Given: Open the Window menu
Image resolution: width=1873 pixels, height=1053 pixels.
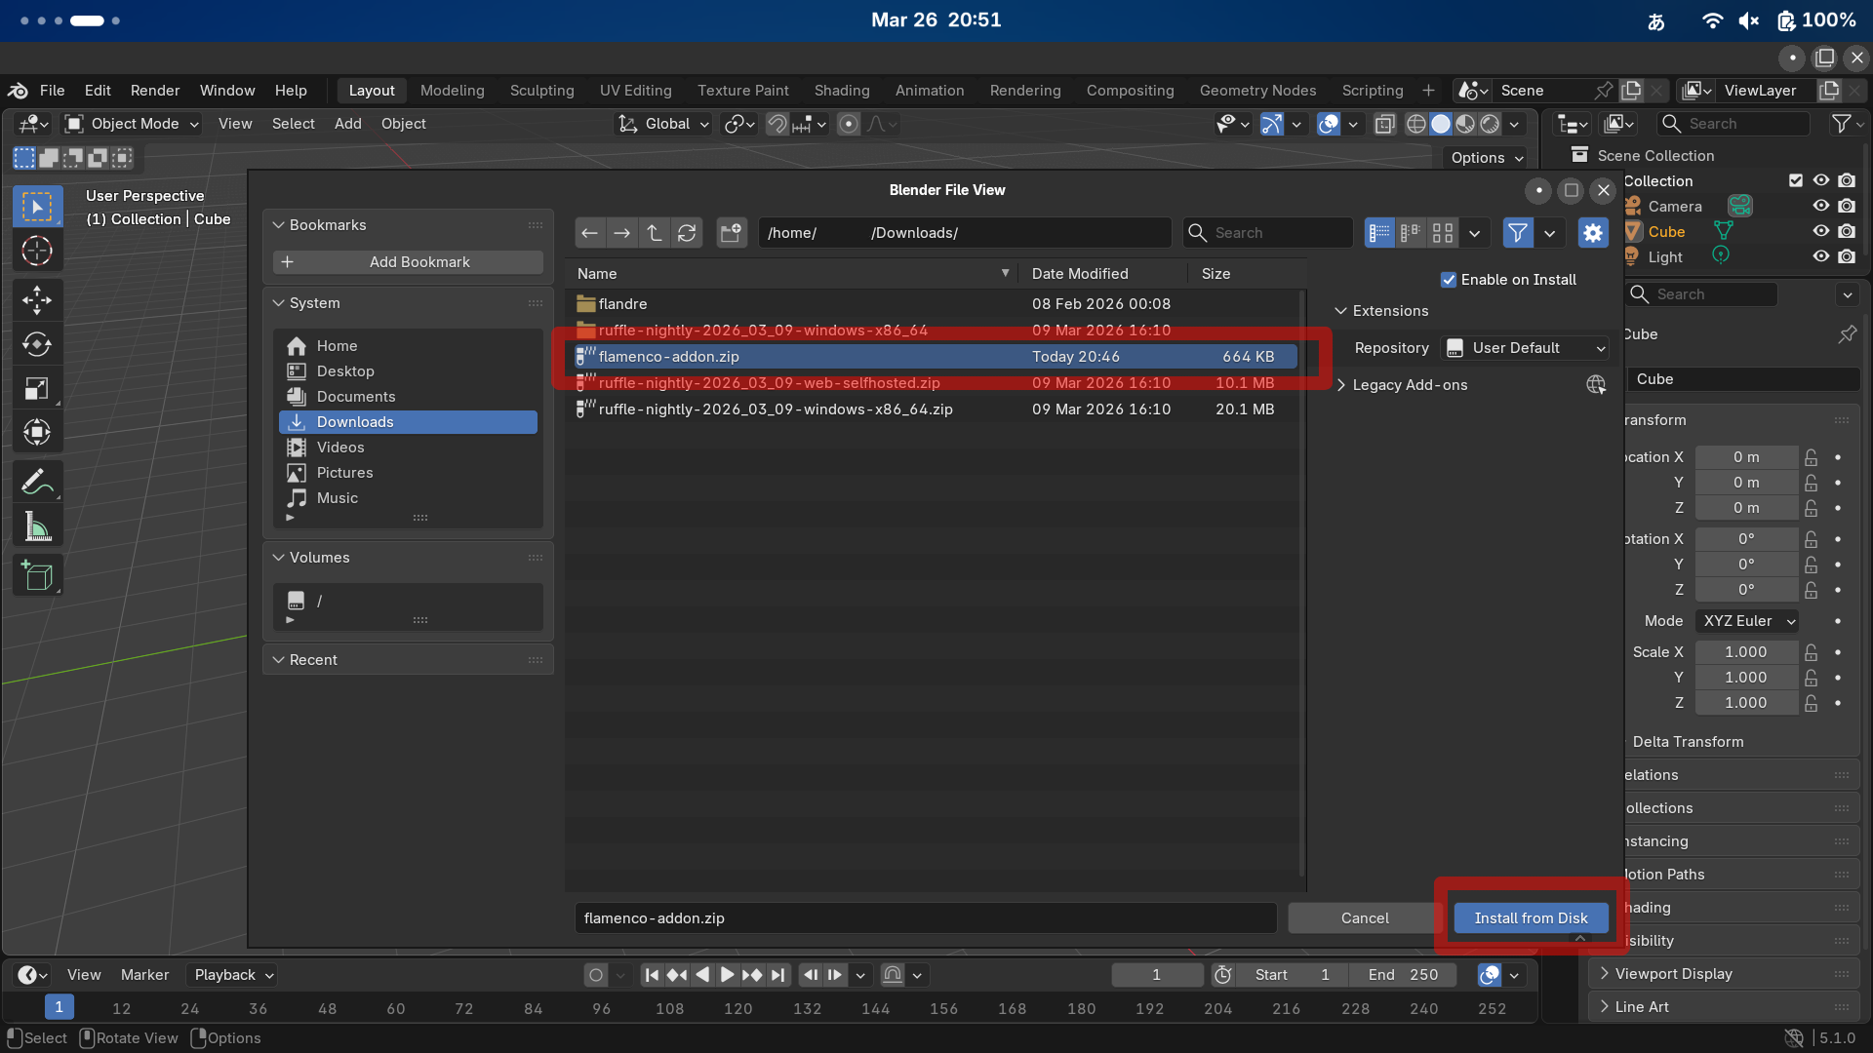Looking at the screenshot, I should pyautogui.click(x=227, y=91).
